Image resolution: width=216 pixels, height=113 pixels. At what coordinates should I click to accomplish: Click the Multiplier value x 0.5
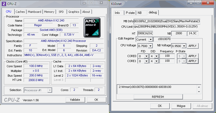tap(36, 71)
